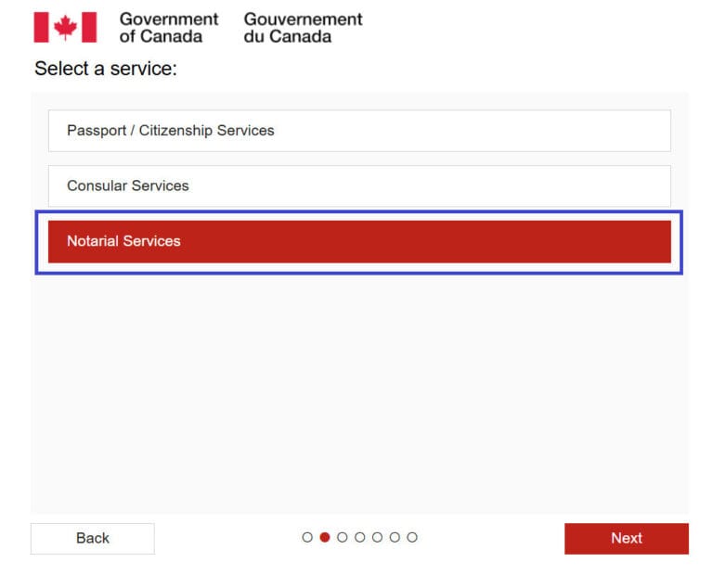
Task: Click the left red band of the flag
Action: 41,28
